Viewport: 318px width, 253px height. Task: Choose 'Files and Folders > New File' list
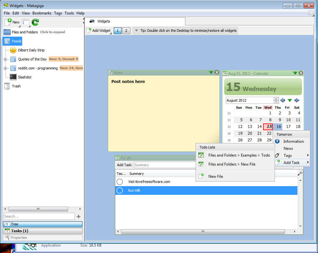235,164
